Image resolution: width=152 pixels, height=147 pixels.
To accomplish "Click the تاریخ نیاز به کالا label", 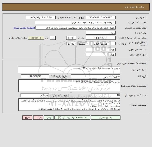I will pyautogui.click(x=59, y=77).
